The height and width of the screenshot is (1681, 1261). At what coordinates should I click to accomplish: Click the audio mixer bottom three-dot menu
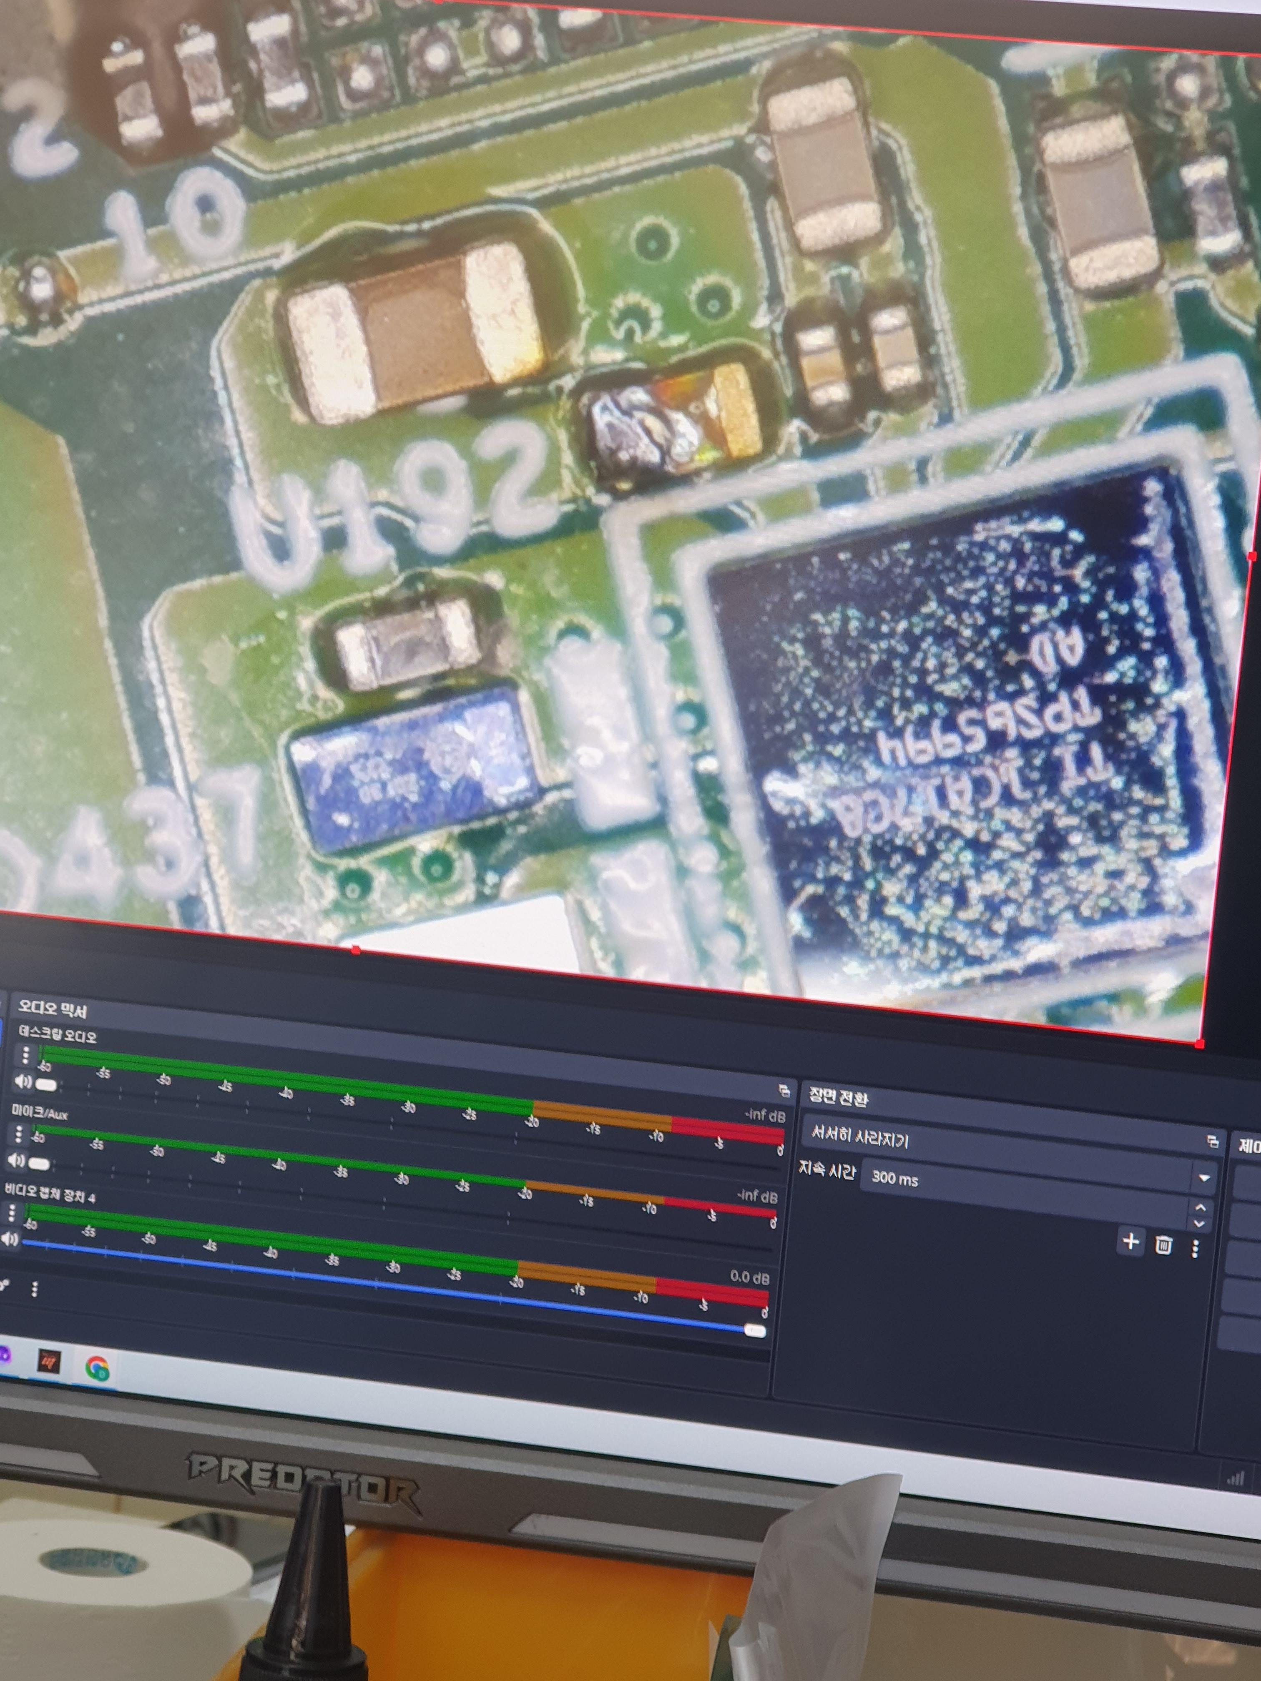pyautogui.click(x=34, y=1290)
